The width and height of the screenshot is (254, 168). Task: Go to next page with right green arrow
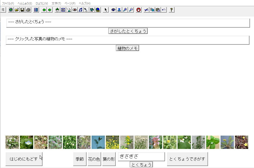pyautogui.click(x=50, y=10)
